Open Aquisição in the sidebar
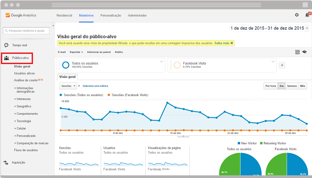The image size is (312, 178). (x=18, y=162)
